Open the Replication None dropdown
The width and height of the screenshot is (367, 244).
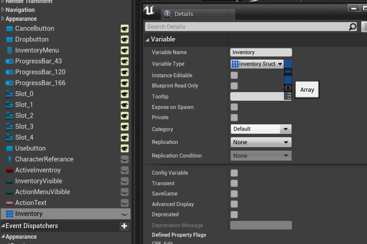(261, 142)
